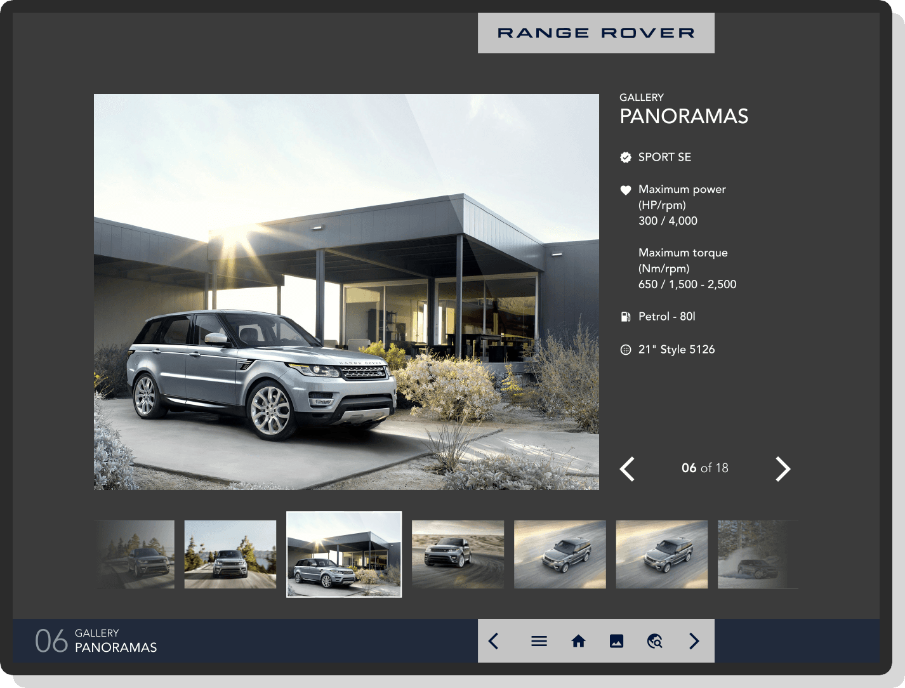Image resolution: width=905 pixels, height=688 pixels.
Task: Click the back arrow in bottom navigation bar
Action: (493, 641)
